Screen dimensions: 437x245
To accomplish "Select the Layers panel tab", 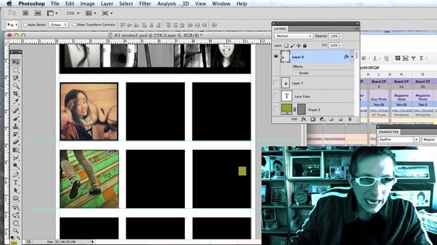I will tap(280, 29).
